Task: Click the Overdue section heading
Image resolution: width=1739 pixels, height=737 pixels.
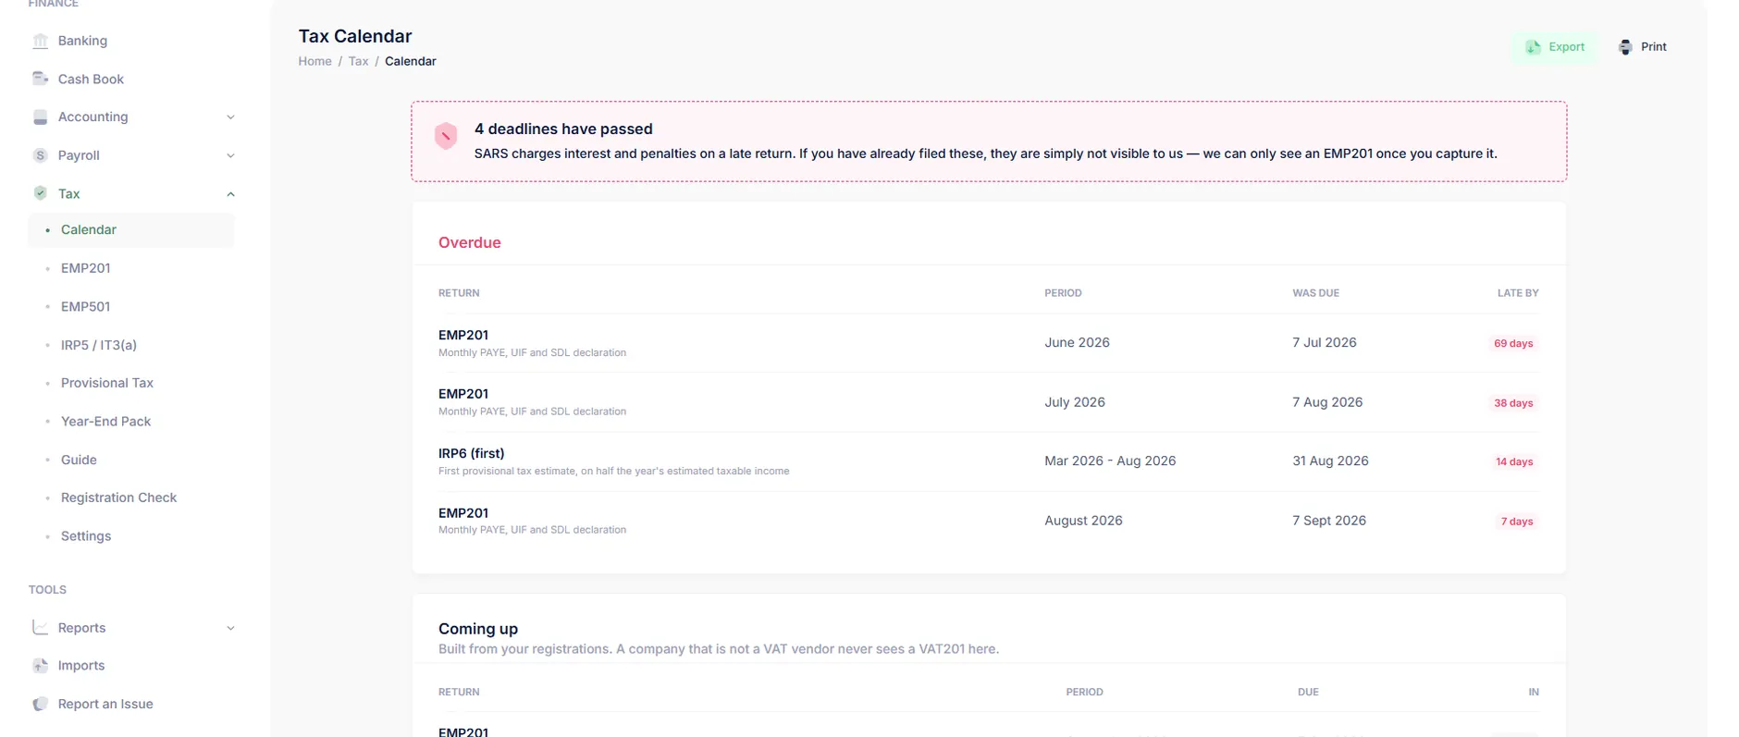Action: pos(470,242)
